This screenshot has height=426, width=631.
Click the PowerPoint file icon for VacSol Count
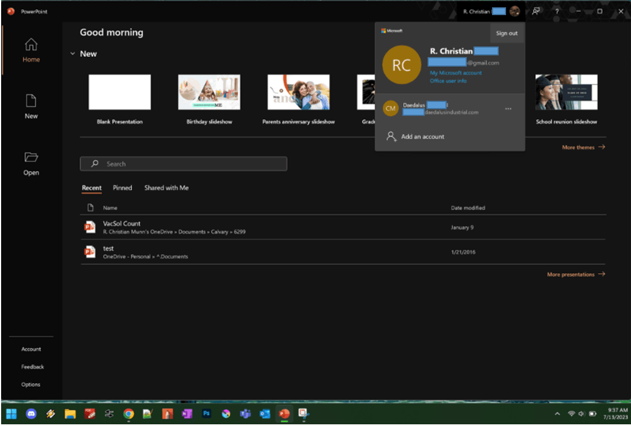(90, 227)
